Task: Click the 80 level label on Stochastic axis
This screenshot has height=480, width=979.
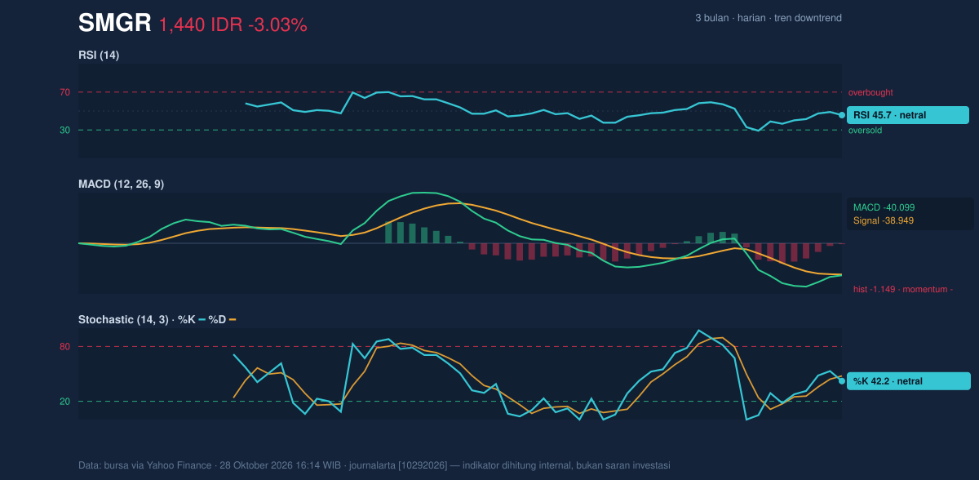Action: pyautogui.click(x=64, y=347)
